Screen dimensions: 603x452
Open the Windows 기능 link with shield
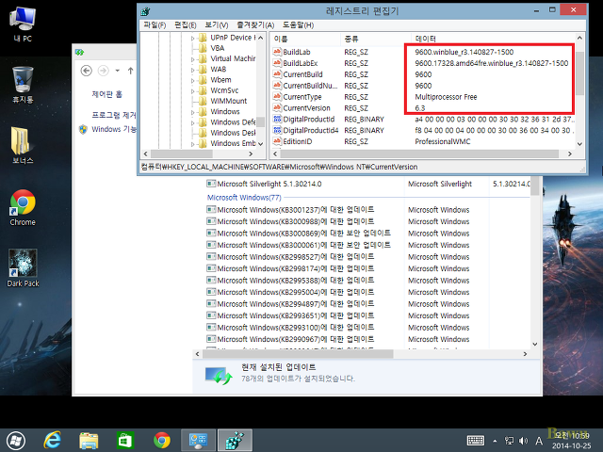coord(114,129)
